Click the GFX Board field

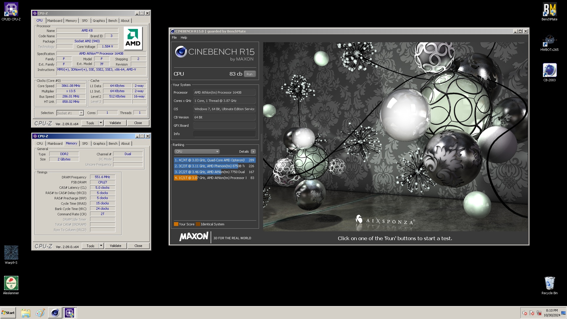[x=224, y=126]
